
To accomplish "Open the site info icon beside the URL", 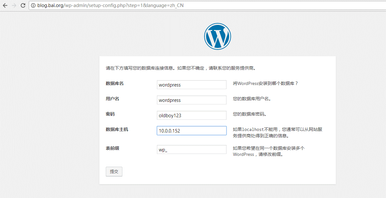I will (x=33, y=5).
